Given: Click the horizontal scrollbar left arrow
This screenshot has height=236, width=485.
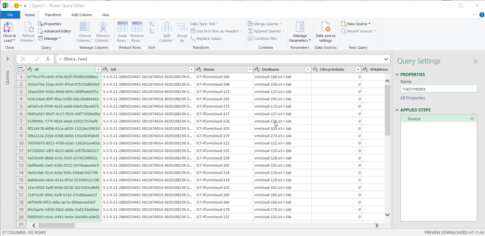Looking at the screenshot, I should click(33, 226).
